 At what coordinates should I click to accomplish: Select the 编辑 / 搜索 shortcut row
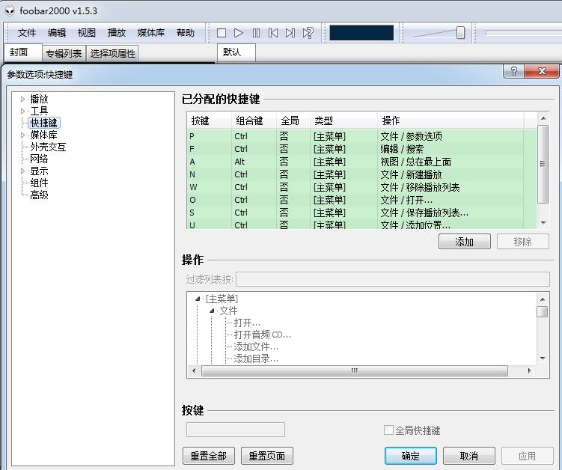pos(361,149)
